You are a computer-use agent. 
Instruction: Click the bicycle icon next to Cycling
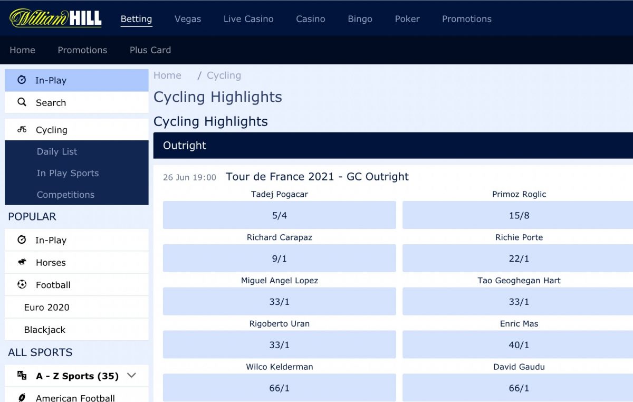[22, 129]
